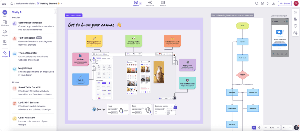This screenshot has width=300, height=131.
Task: Open Theme Generator
Action: tap(33, 56)
